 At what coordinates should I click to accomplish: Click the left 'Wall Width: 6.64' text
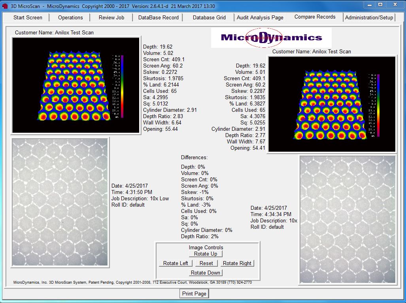coord(162,122)
